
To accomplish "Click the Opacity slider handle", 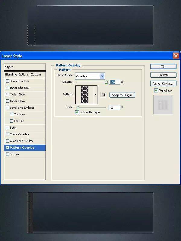I will [106, 82].
